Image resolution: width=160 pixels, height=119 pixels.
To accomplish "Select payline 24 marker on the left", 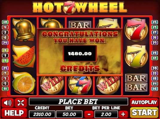I will coord(5,43).
